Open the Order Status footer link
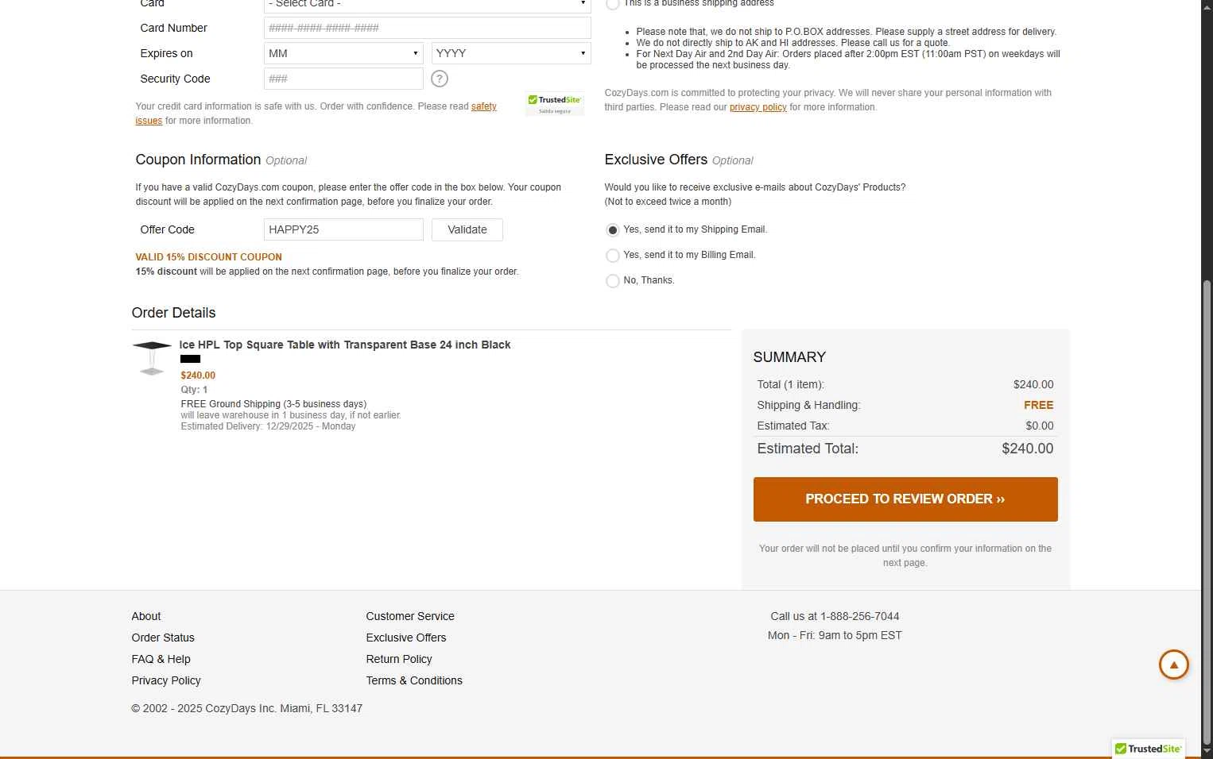 [163, 638]
